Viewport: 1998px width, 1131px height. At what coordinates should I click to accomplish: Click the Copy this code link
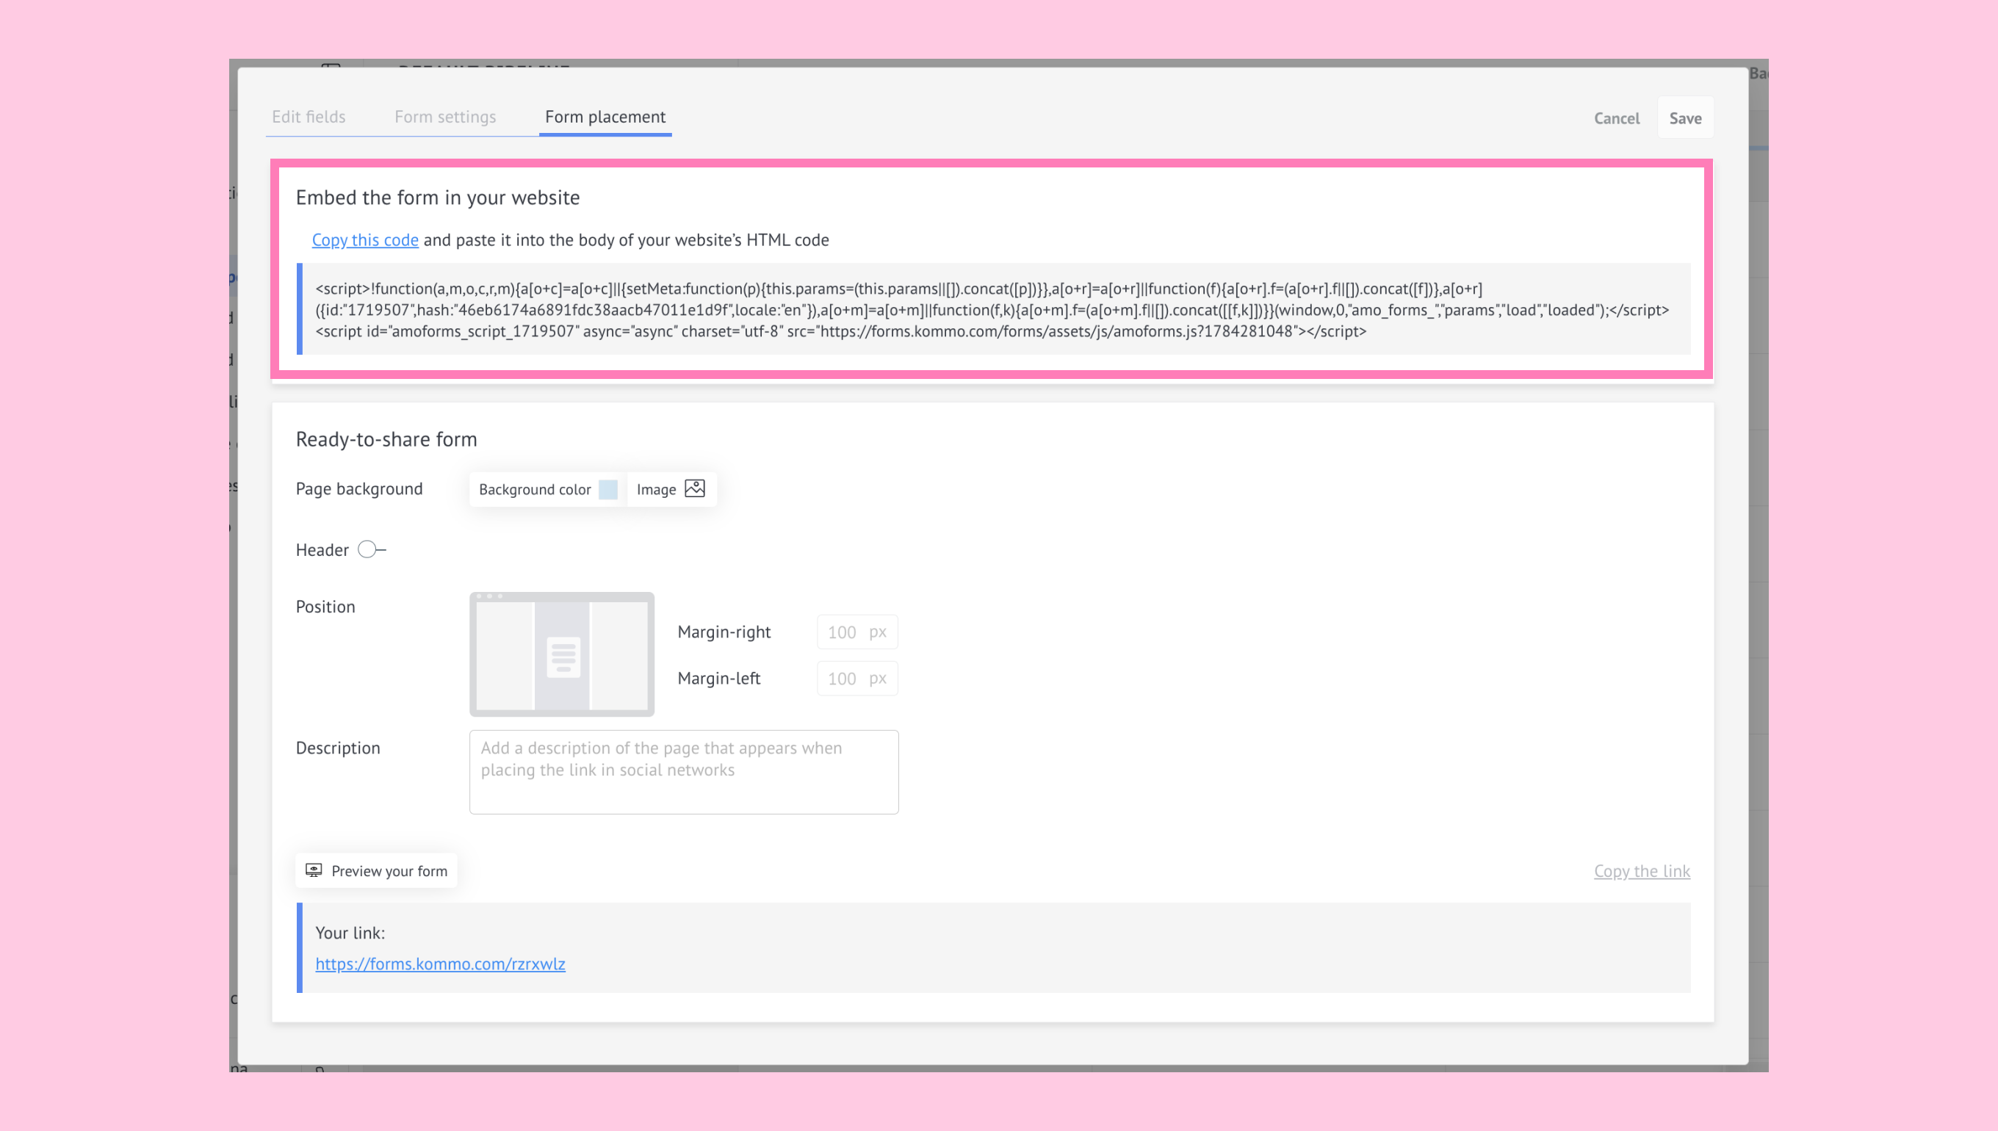[365, 240]
